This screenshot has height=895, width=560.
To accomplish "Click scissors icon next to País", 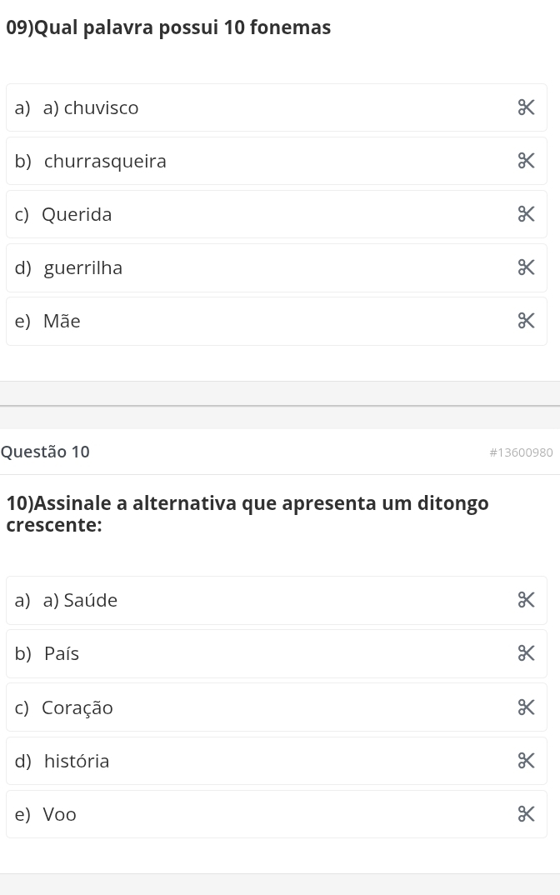I will coord(526,653).
